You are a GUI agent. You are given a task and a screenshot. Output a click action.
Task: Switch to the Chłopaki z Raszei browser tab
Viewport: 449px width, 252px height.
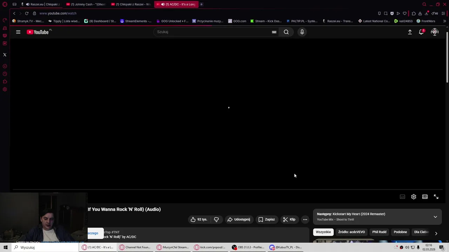131,4
